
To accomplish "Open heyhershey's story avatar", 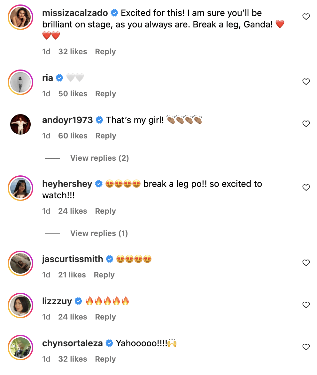I will pos(20,188).
